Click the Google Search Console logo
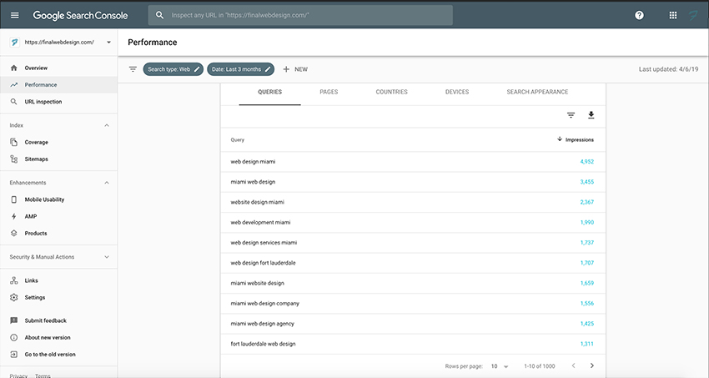This screenshot has width=709, height=378. 80,15
